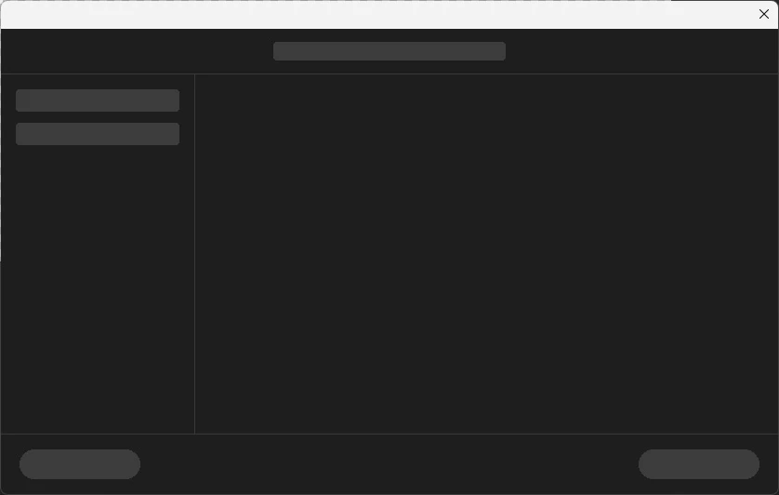
Task: Click the header title placeholder bar
Action: [x=389, y=51]
